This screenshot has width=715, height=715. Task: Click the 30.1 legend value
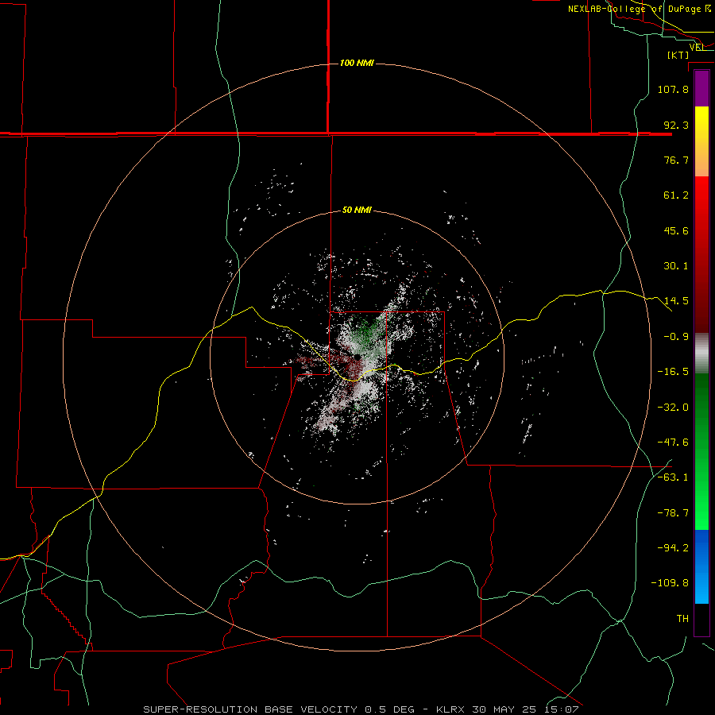676,266
